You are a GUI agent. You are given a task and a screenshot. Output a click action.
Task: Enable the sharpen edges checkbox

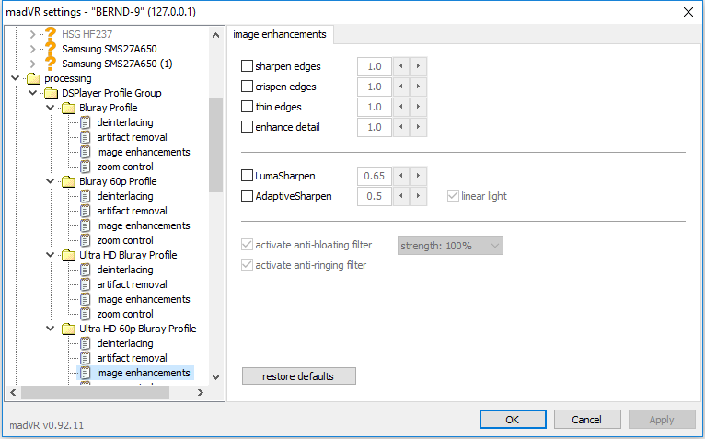pos(247,66)
